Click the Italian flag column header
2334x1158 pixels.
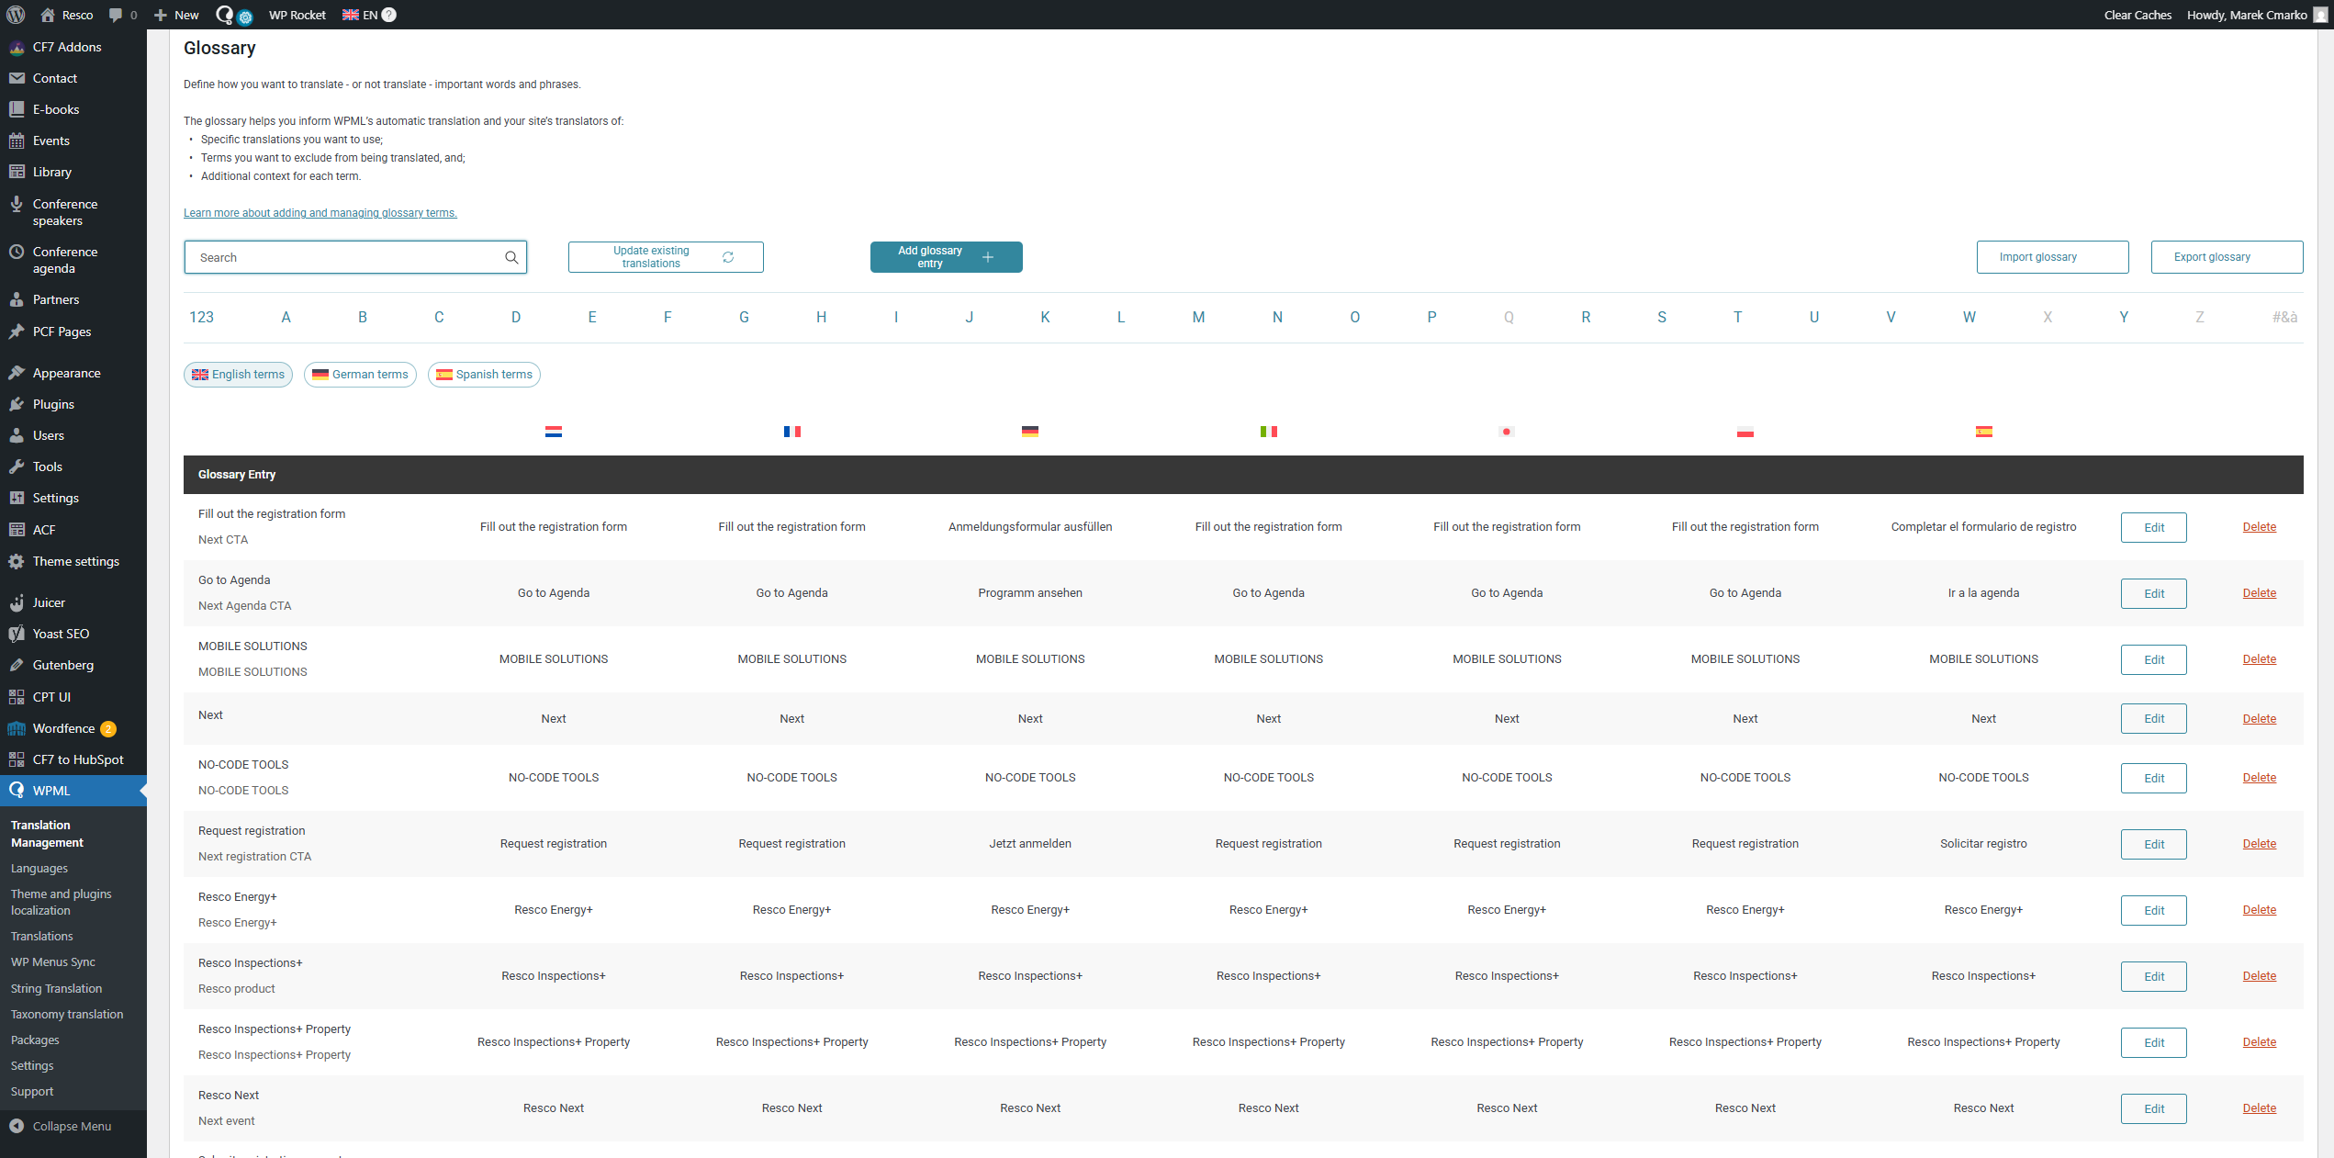(x=1269, y=432)
